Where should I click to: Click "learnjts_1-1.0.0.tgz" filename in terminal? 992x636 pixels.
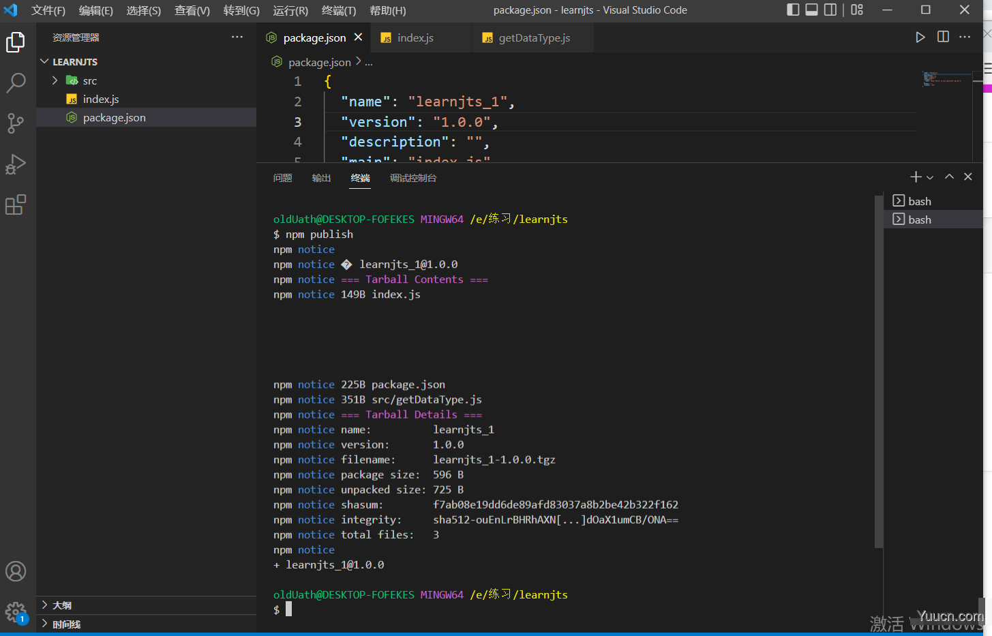point(494,460)
